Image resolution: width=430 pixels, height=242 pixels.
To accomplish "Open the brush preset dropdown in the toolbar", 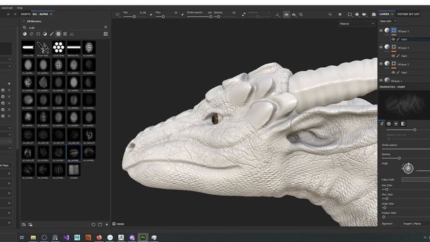I will pos(118,14).
